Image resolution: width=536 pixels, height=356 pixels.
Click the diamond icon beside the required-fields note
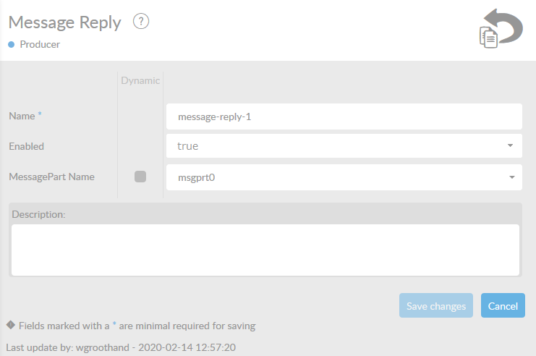11,324
